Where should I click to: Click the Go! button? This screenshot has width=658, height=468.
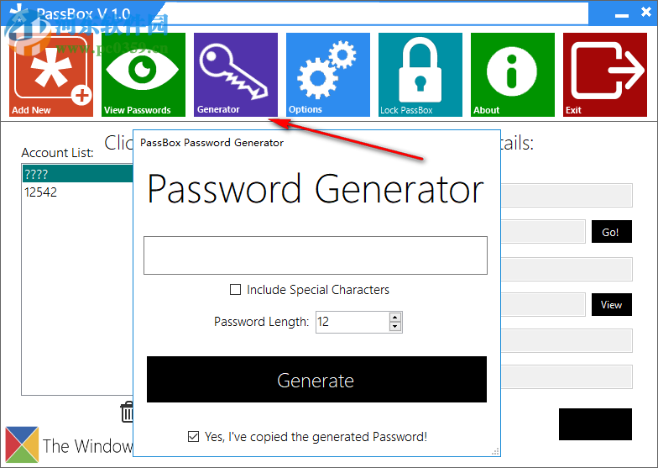(x=610, y=233)
